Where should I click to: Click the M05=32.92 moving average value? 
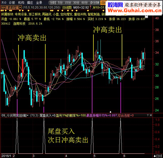click(x=81, y=8)
